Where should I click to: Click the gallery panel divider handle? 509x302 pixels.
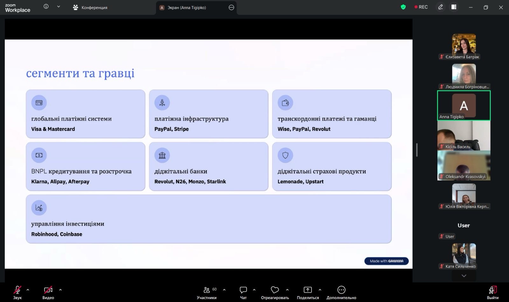coord(417,150)
